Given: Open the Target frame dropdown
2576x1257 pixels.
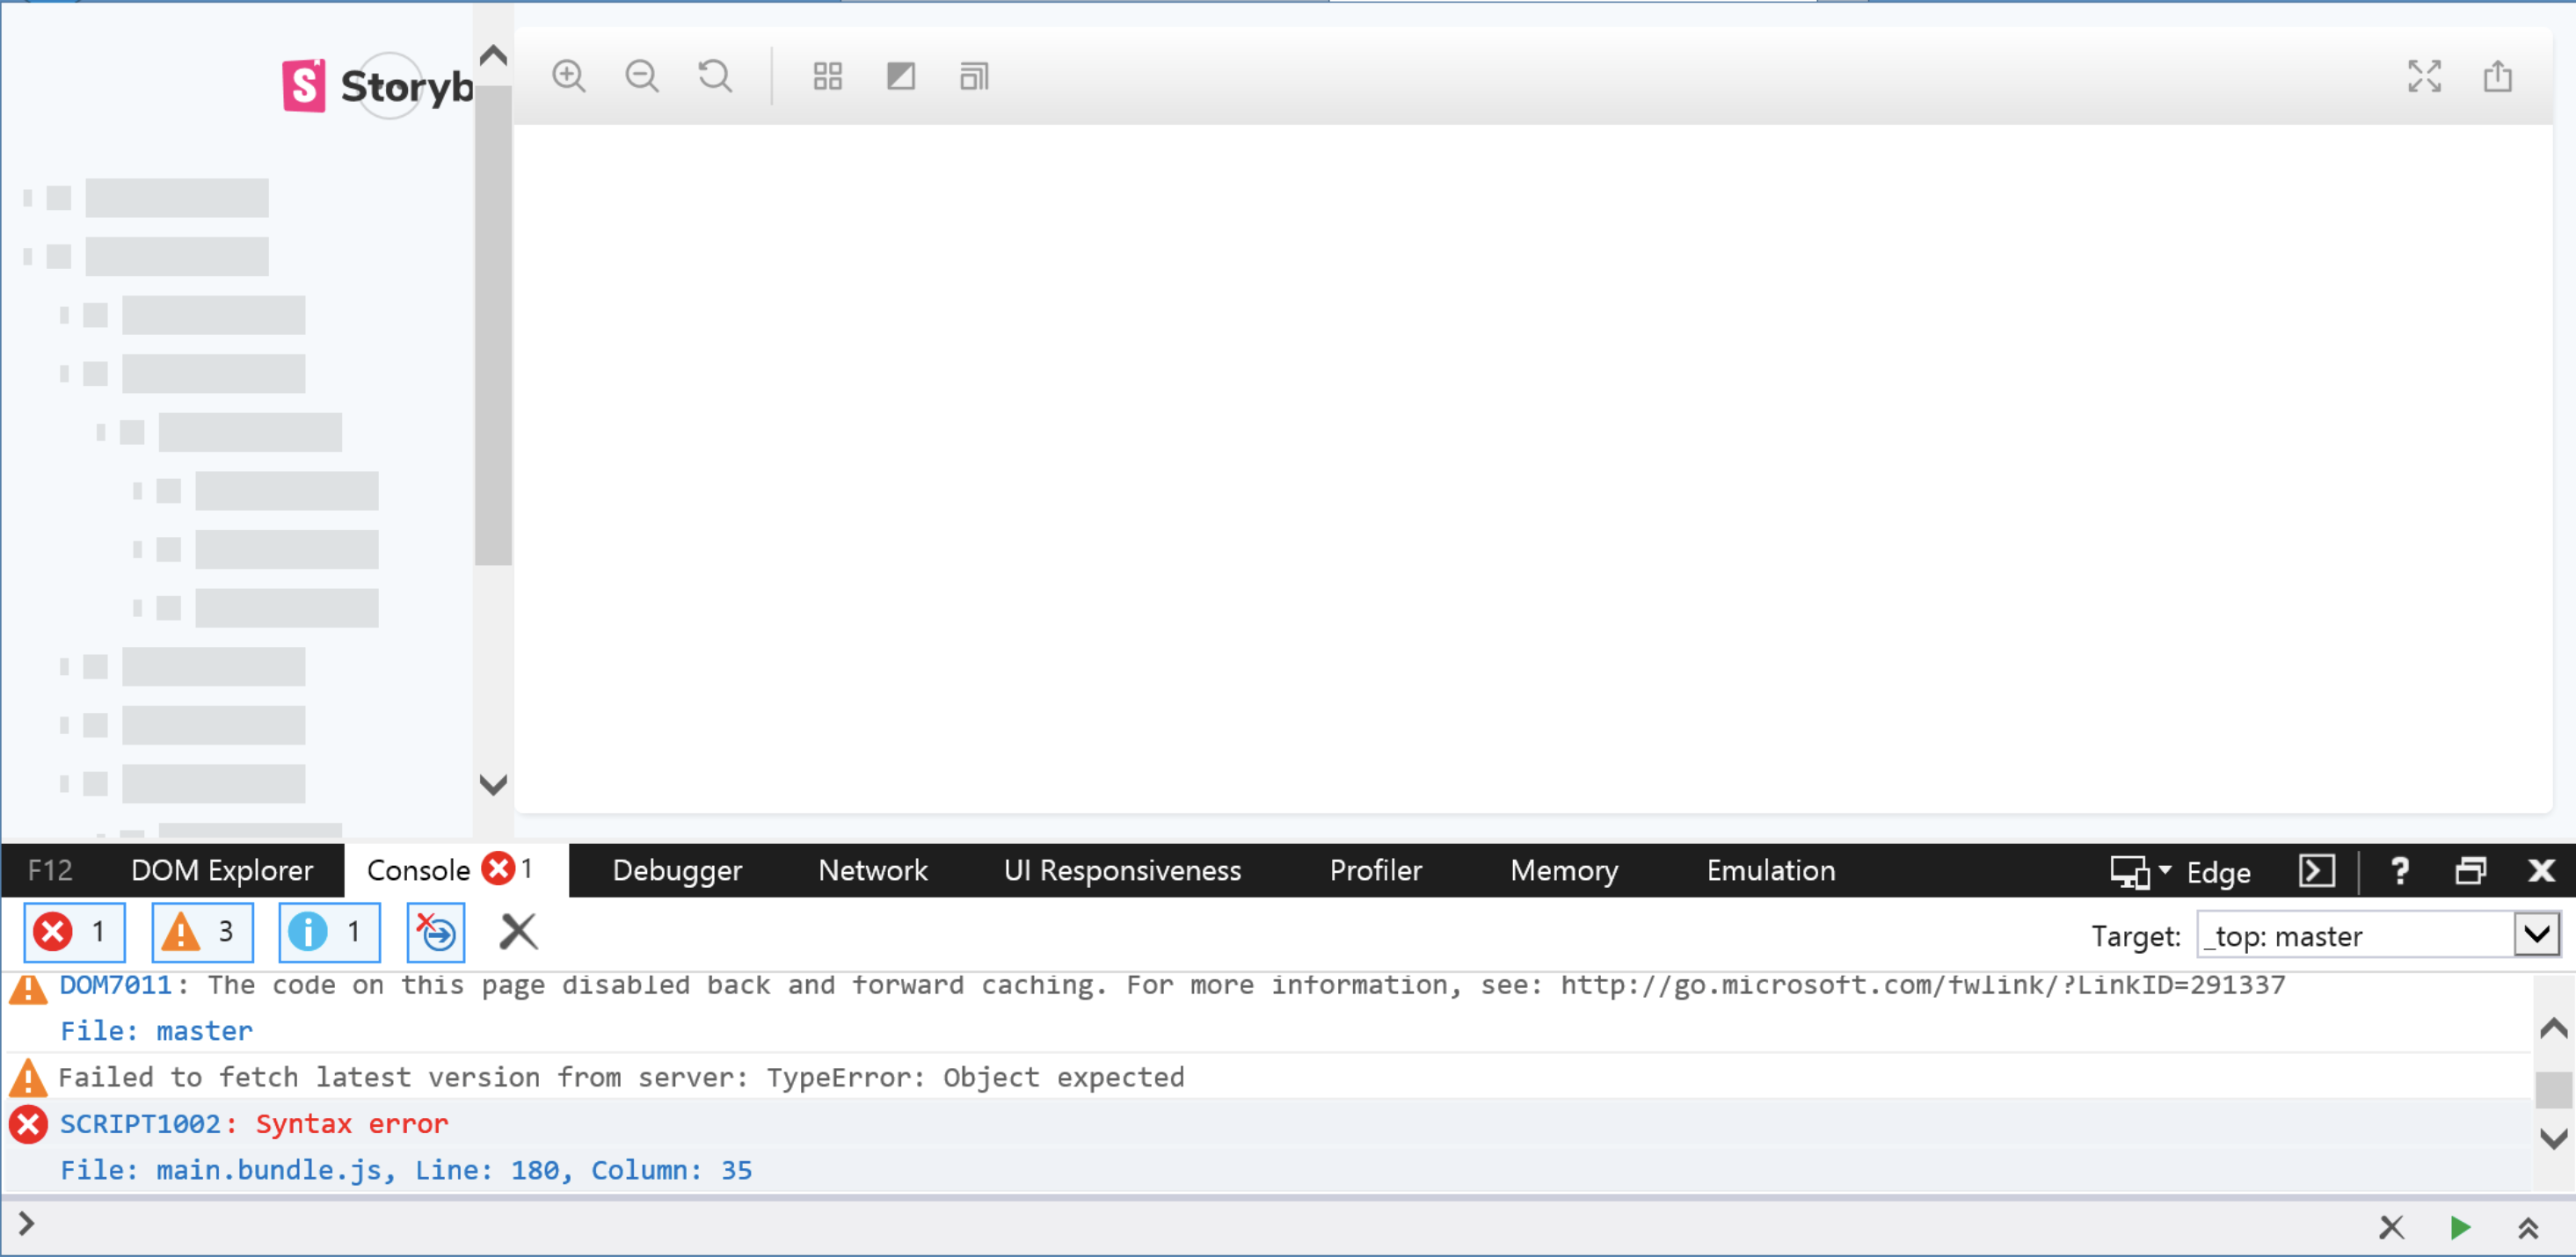Looking at the screenshot, I should 2537,935.
